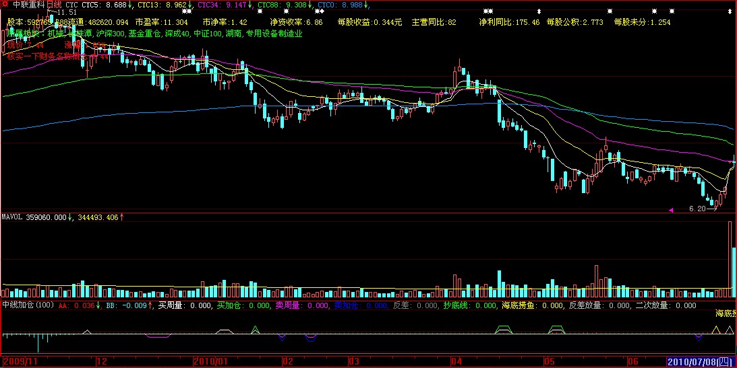This screenshot has height=368, width=737.
Task: Click the 净利同比:175.46 text
Action: tap(509, 22)
